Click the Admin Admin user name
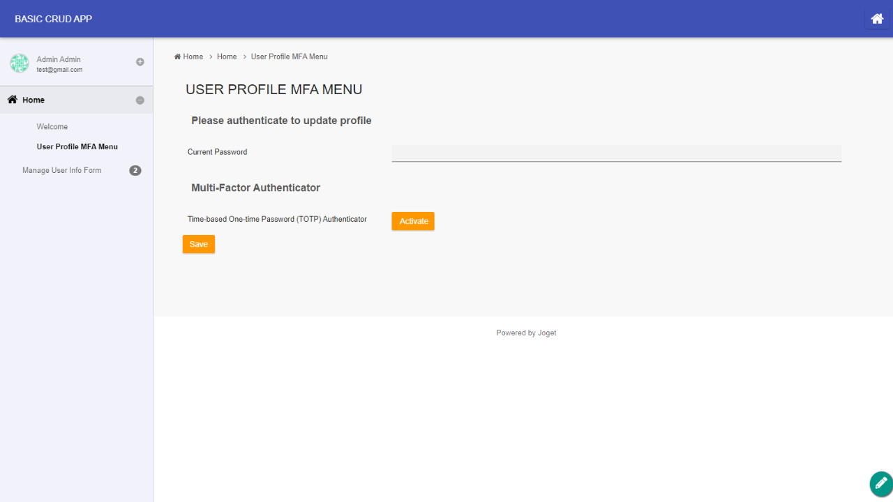 coord(59,59)
